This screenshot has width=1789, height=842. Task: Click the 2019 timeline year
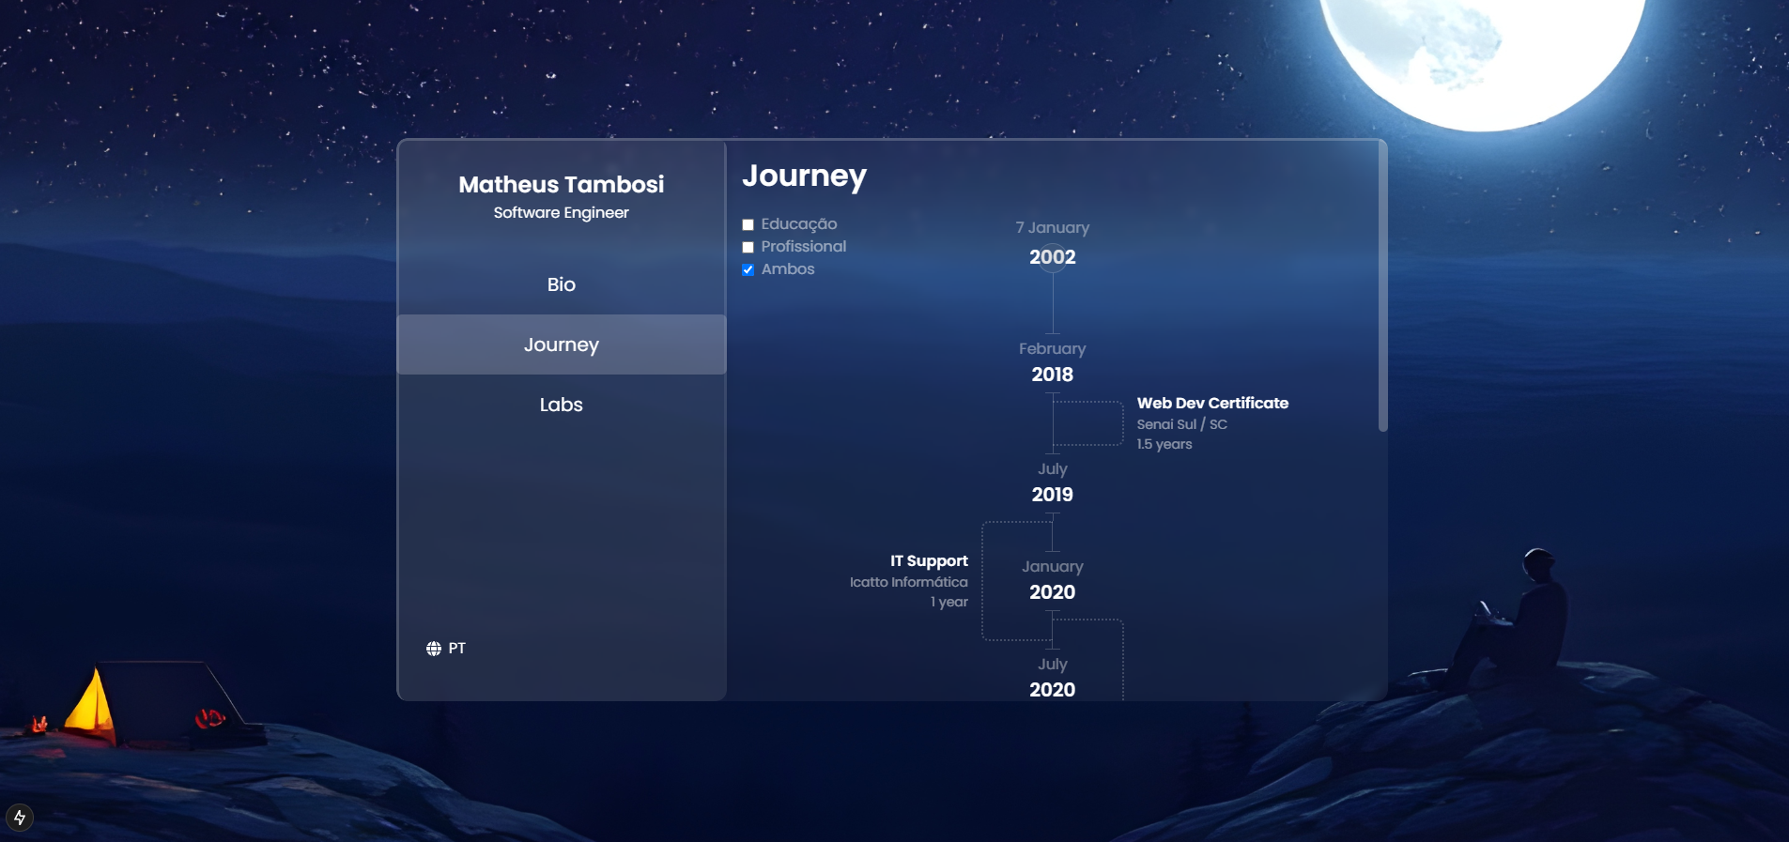point(1053,495)
